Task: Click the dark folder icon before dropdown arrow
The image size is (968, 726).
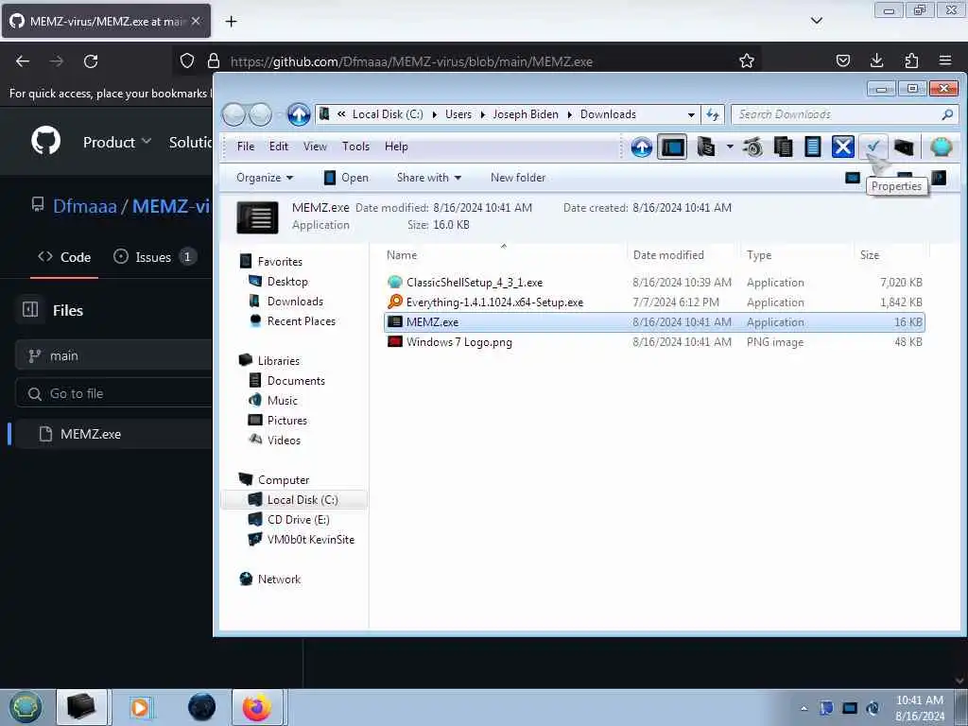Action: 705,147
